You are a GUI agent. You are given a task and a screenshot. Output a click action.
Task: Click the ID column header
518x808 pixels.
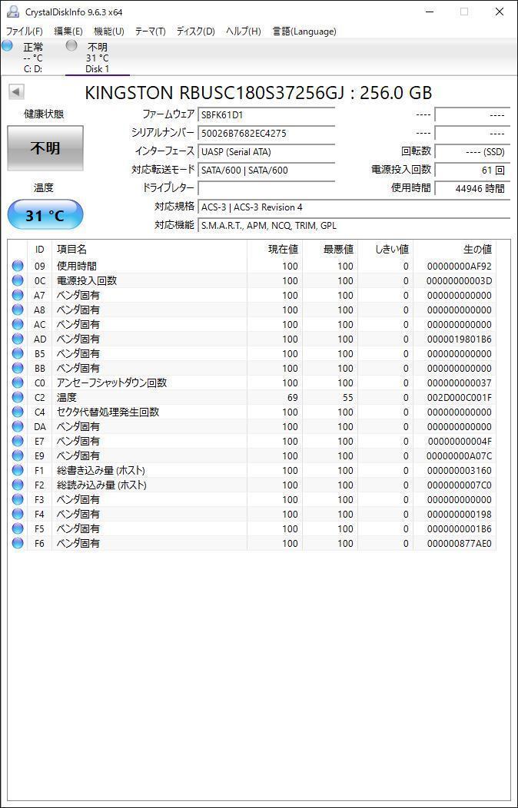(40, 250)
